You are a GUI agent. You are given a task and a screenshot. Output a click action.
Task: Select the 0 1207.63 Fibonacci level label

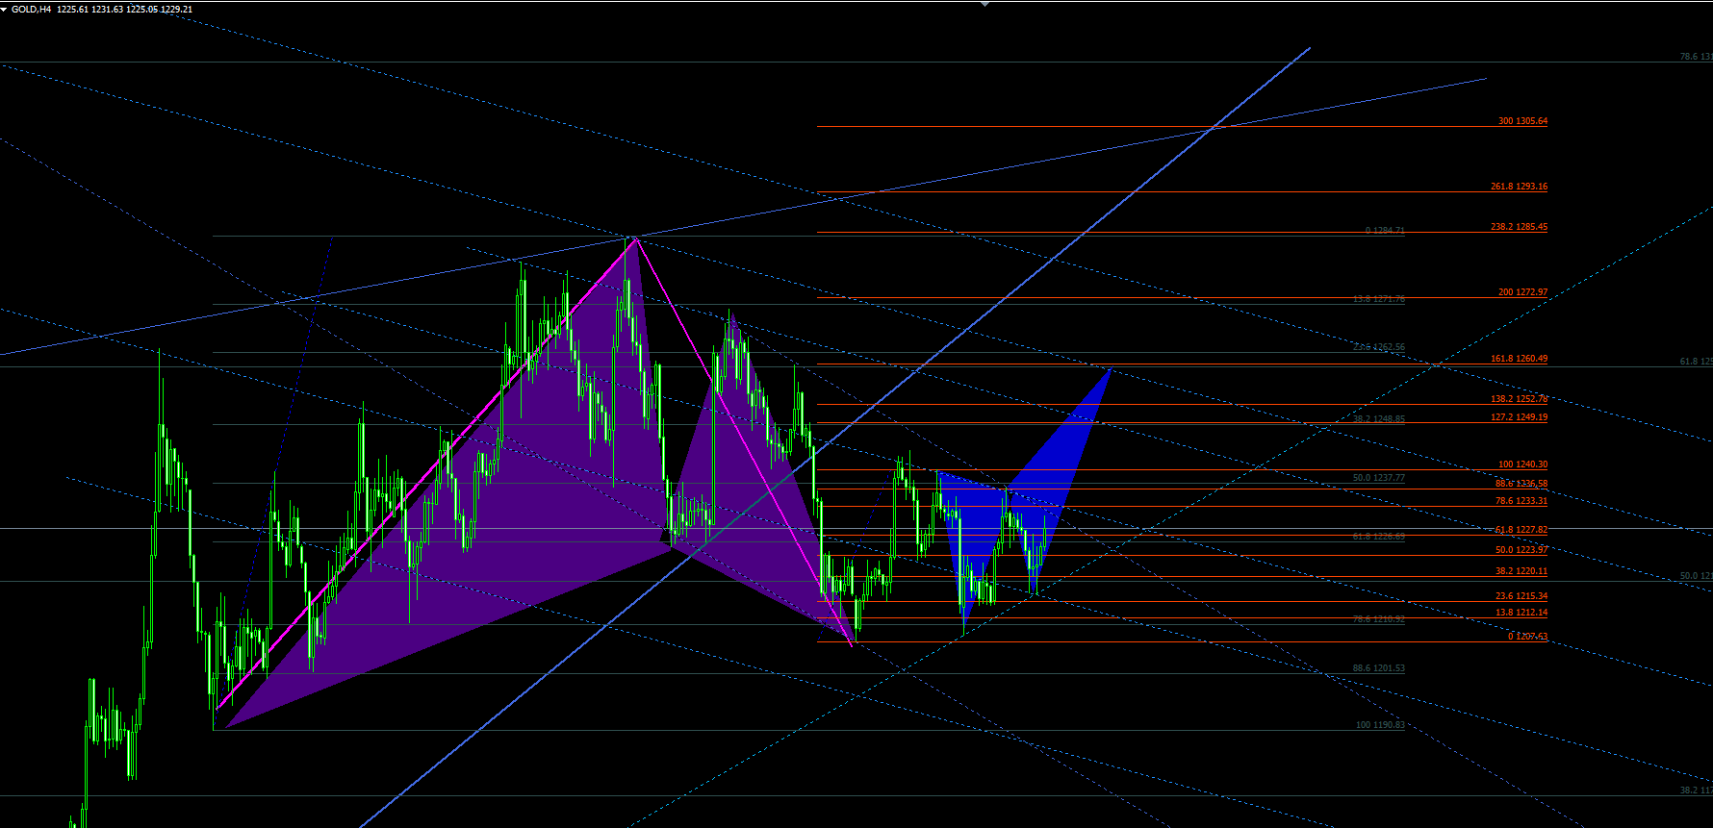(x=1527, y=637)
